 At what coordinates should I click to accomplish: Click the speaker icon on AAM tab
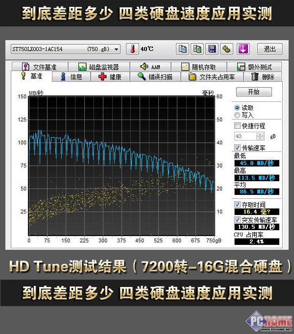tap(144, 67)
